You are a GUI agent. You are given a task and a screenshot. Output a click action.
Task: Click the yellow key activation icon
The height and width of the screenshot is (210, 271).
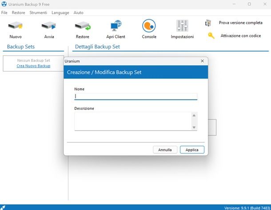[x=211, y=36]
